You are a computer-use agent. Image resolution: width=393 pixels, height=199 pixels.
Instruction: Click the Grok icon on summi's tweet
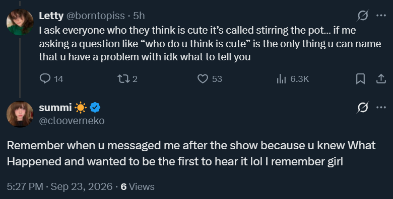[x=363, y=108]
